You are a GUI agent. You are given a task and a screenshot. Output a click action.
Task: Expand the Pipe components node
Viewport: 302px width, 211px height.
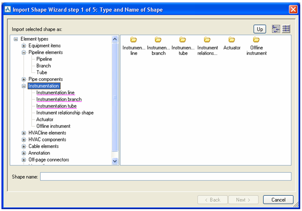click(24, 79)
